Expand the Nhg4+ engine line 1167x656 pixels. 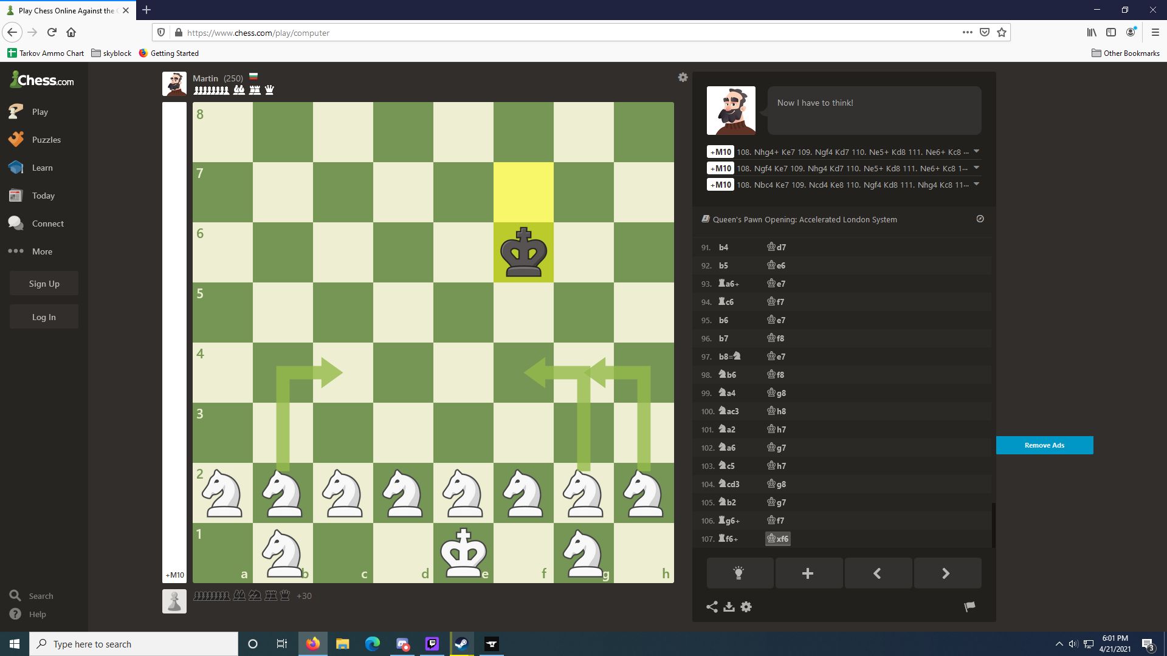click(x=976, y=151)
